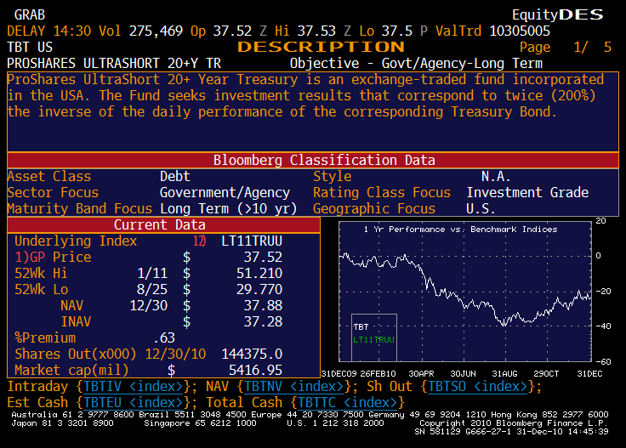Viewport: 626px width, 448px height.
Task: Click the Vol 275,469 figure in header
Action: tap(141, 31)
